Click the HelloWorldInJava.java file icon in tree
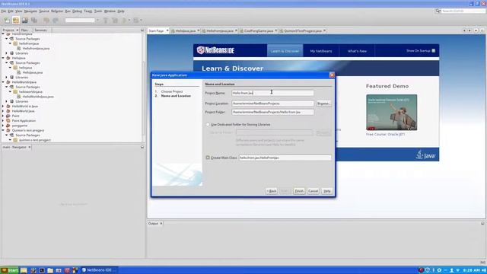This screenshot has width=487, height=274. click(19, 97)
